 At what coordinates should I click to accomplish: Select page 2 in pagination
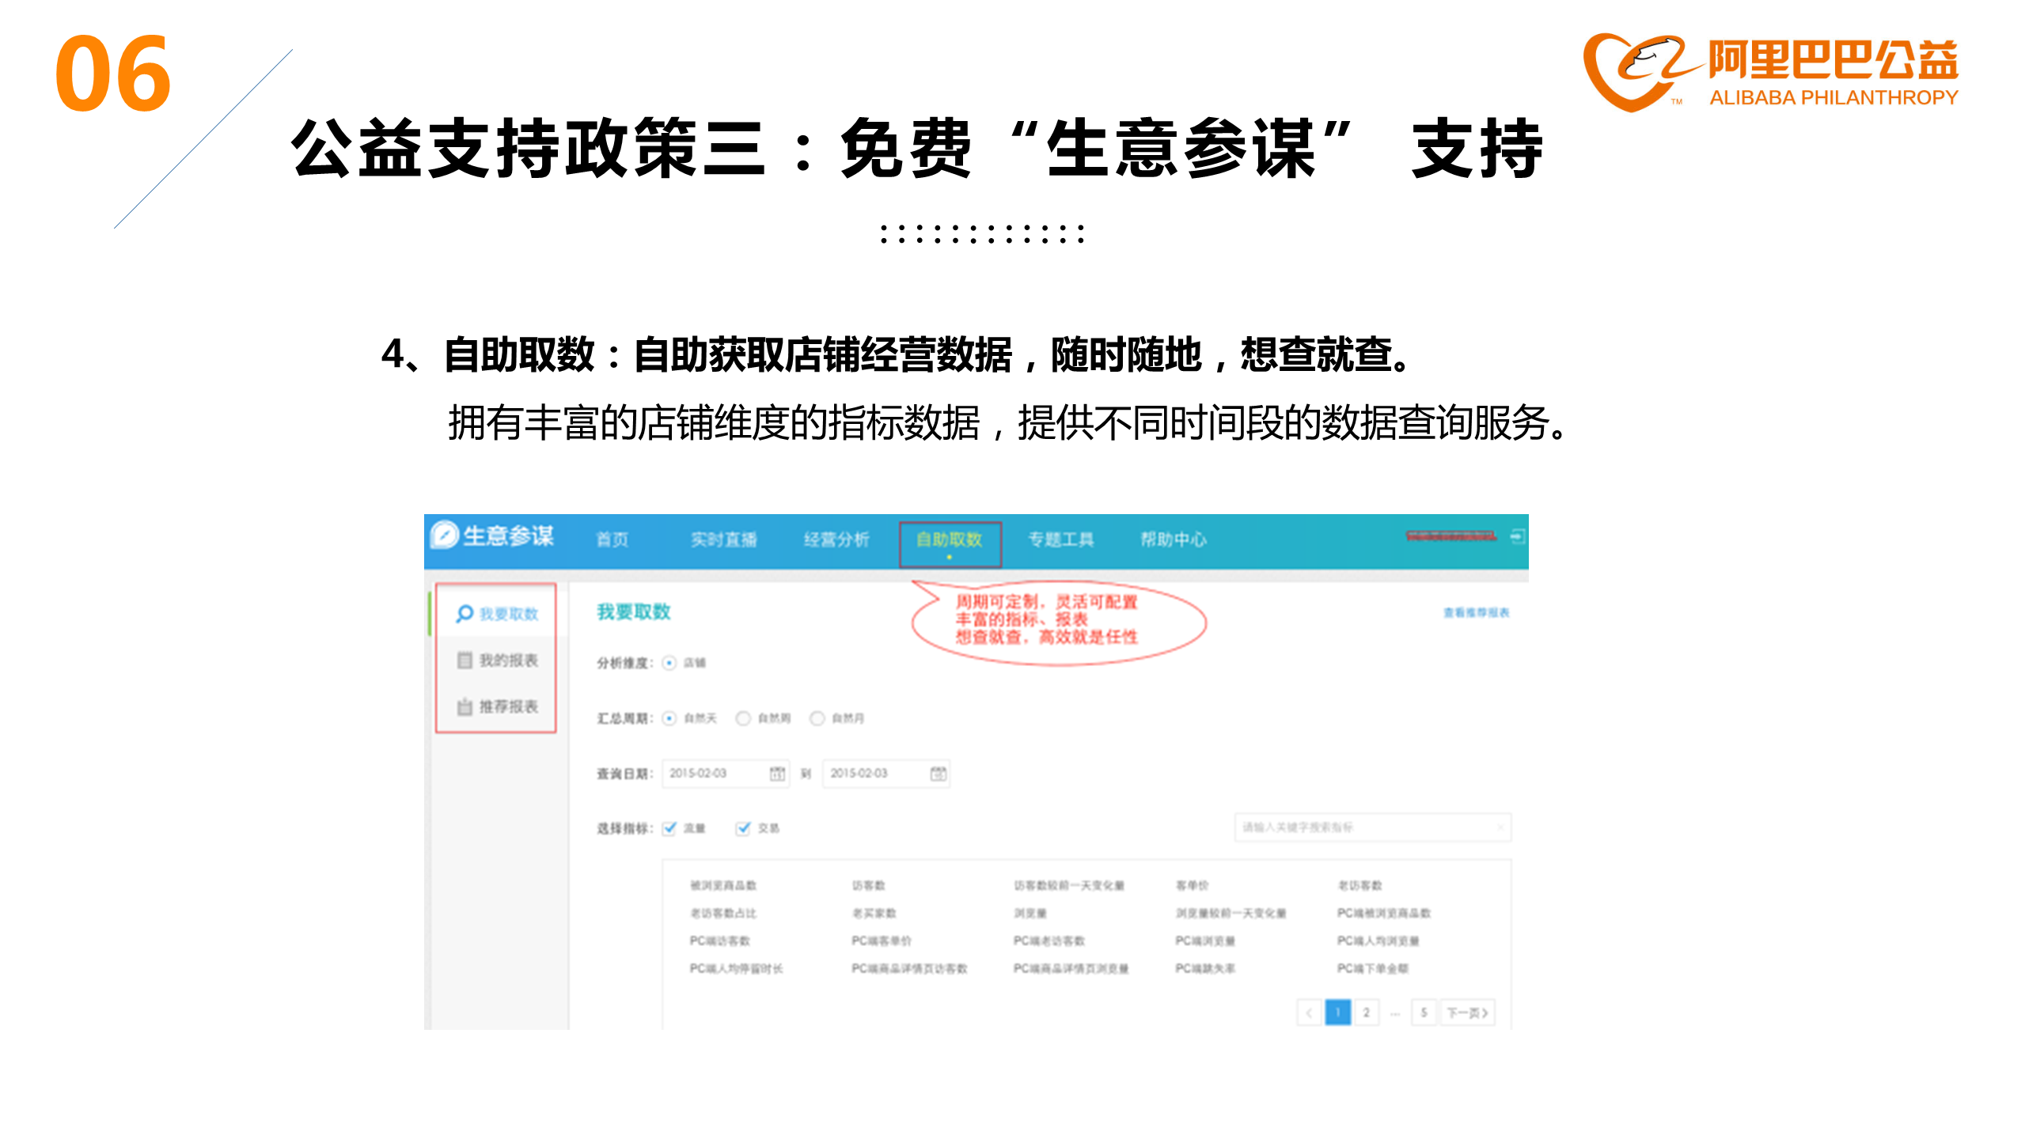pyautogui.click(x=1366, y=1012)
